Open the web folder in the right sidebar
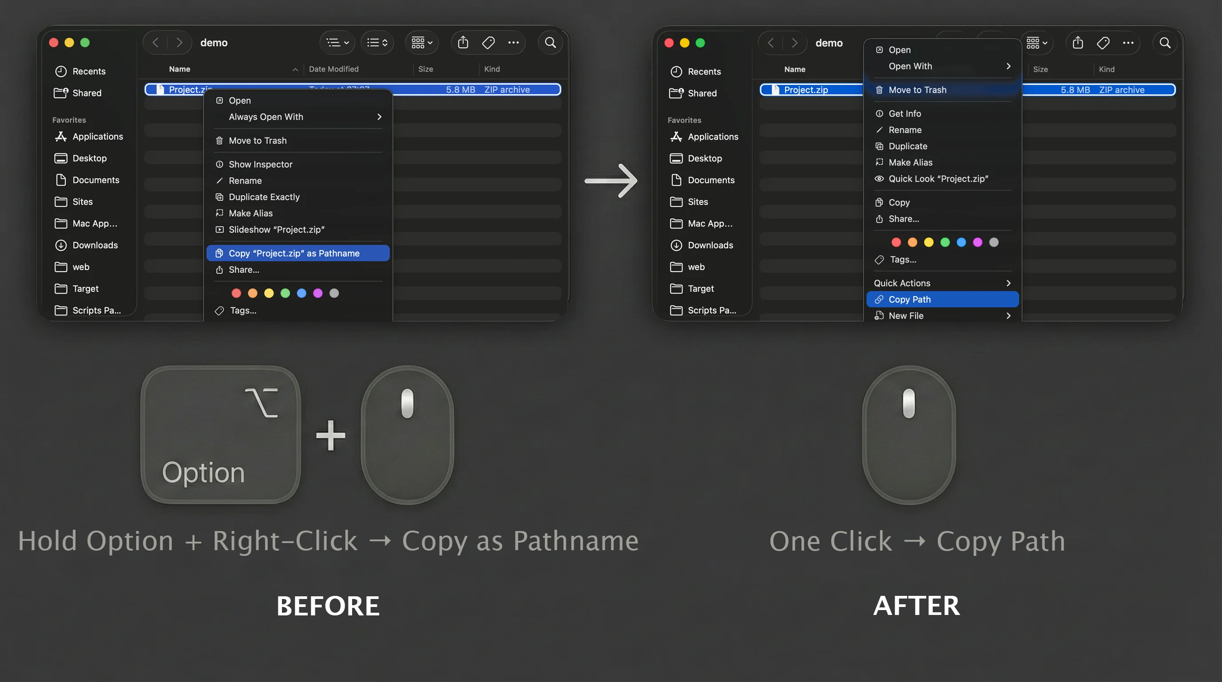Image resolution: width=1222 pixels, height=682 pixels. click(687, 267)
